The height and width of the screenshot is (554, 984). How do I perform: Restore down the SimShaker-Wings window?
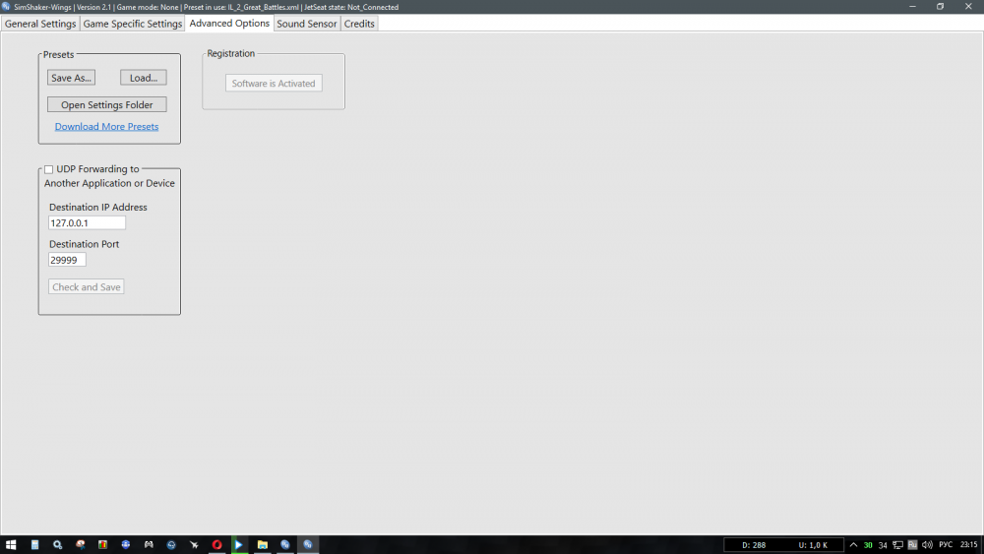click(x=940, y=6)
